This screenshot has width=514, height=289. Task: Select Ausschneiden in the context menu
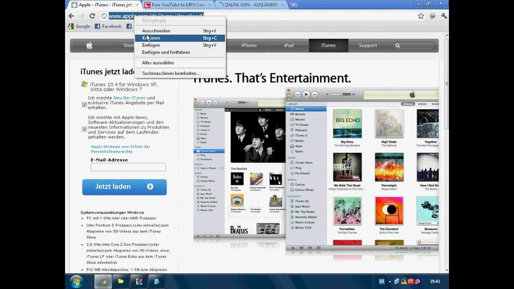tap(179, 31)
